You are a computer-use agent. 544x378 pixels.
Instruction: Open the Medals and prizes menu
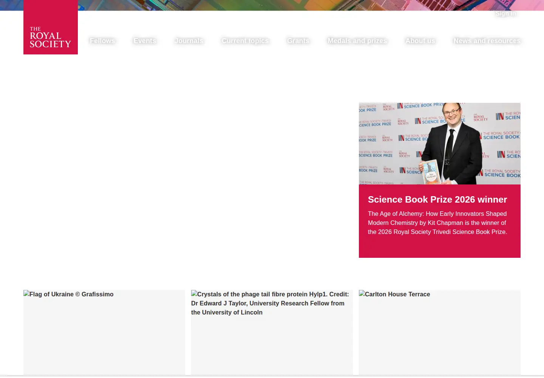pyautogui.click(x=357, y=41)
